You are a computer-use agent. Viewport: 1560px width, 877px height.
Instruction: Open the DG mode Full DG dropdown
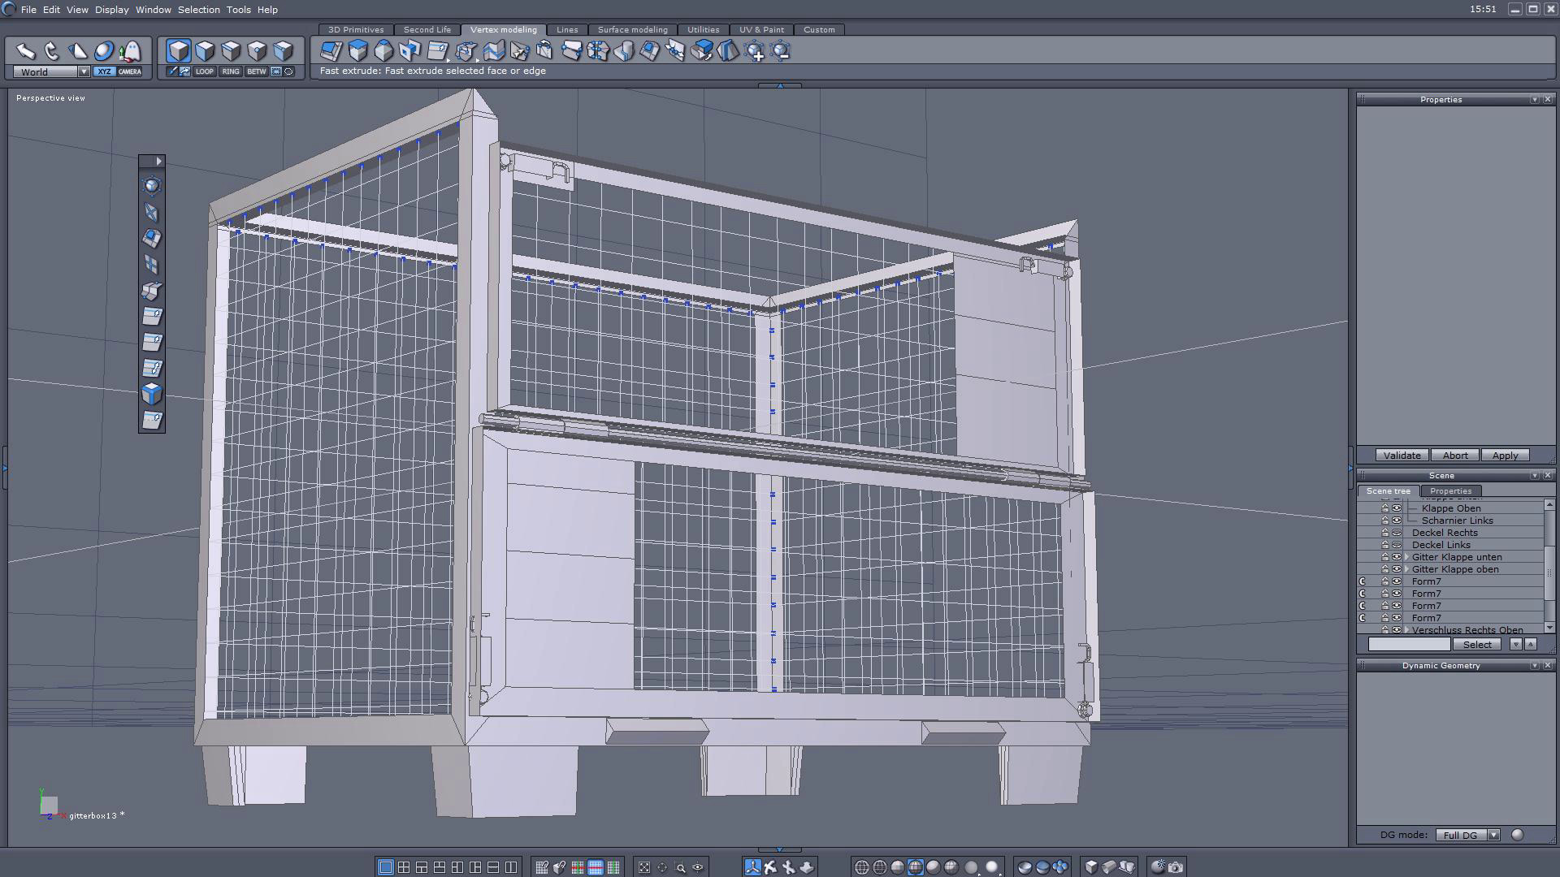point(1493,835)
